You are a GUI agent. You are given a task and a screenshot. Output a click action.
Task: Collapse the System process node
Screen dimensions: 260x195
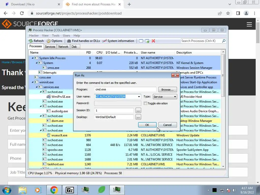pyautogui.click(x=37, y=63)
